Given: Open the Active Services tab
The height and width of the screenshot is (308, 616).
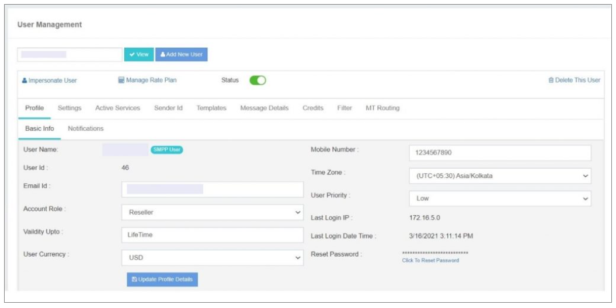Looking at the screenshot, I should click(x=117, y=108).
